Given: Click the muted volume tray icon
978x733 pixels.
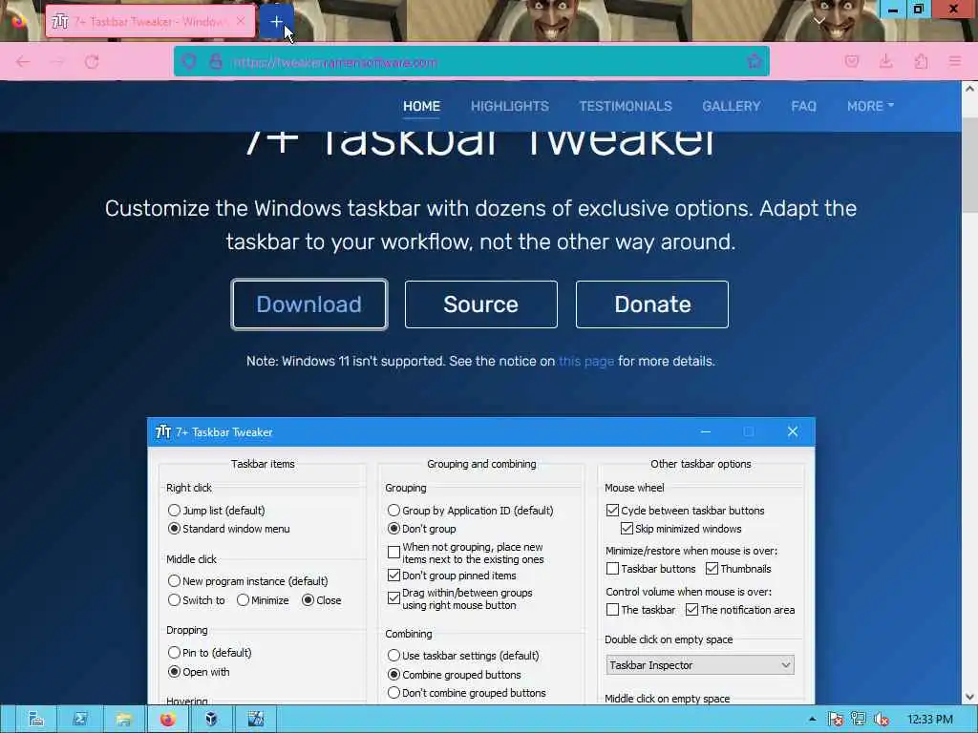Looking at the screenshot, I should click(882, 720).
